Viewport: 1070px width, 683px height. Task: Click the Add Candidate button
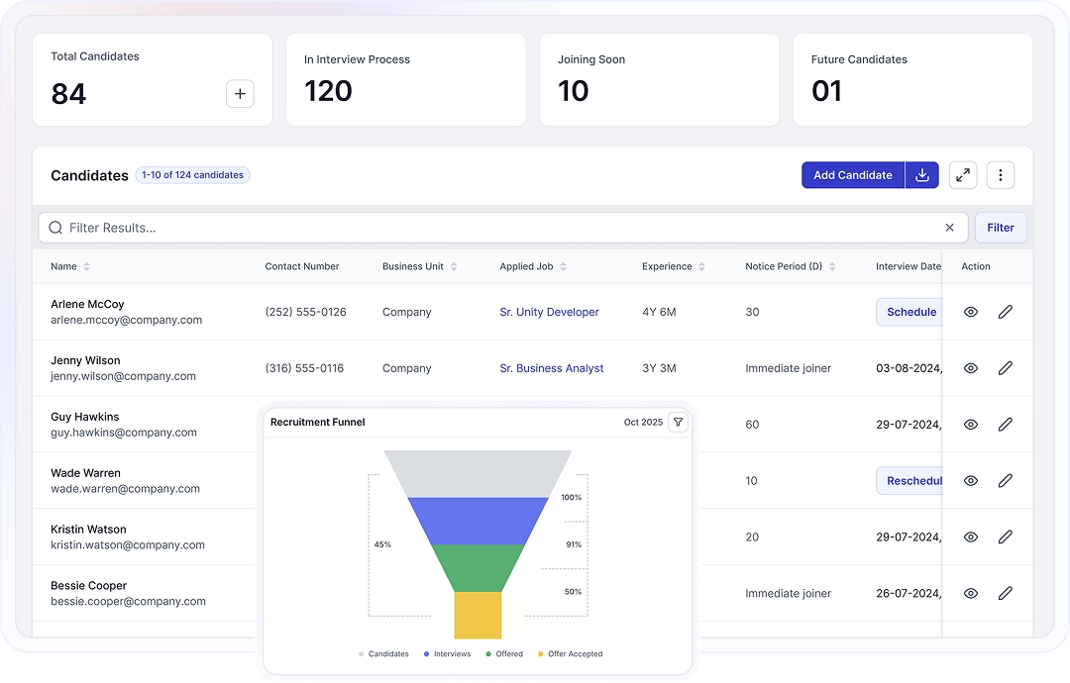tap(852, 174)
